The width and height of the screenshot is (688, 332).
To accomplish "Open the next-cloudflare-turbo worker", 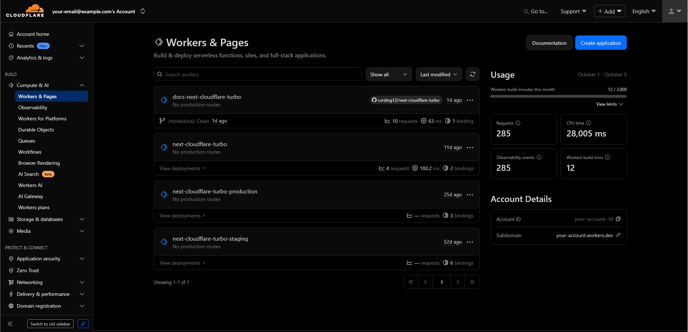I will pos(199,144).
